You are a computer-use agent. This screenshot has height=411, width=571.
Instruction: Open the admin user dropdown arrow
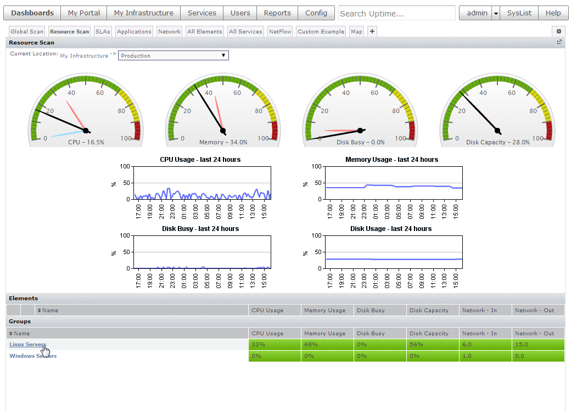pyautogui.click(x=496, y=14)
